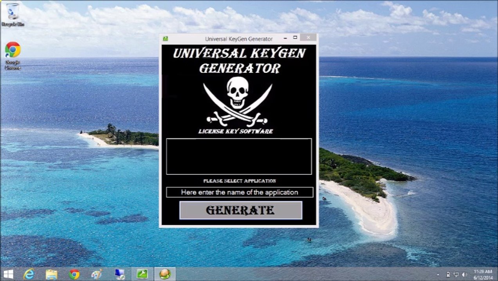The height and width of the screenshot is (281, 498).
Task: Open File Explorer from the taskbar
Action: click(x=51, y=274)
